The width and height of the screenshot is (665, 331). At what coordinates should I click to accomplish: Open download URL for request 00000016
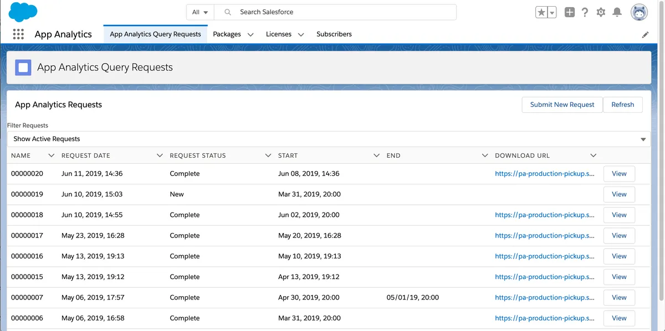[x=545, y=256]
